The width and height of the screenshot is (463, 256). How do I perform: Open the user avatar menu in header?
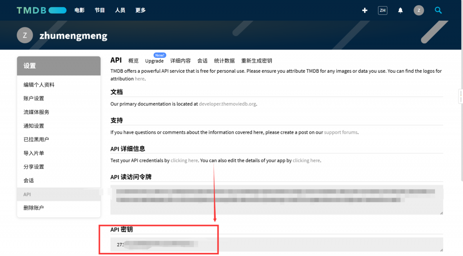(x=419, y=10)
